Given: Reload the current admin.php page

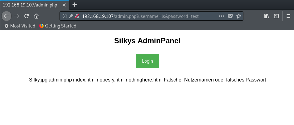Looking at the screenshot, I should pos(27,16).
